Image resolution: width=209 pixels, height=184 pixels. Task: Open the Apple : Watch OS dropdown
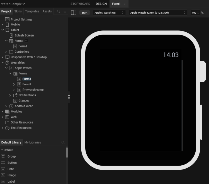[109, 13]
